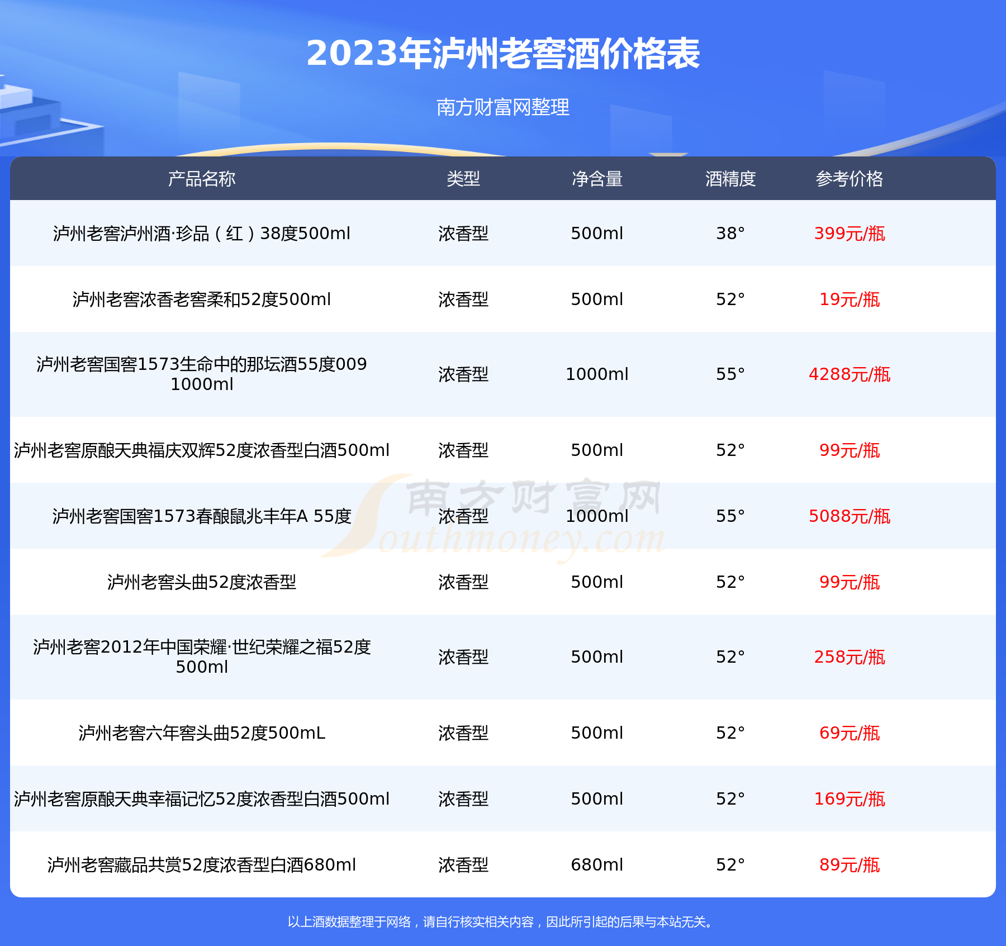Click the 19元/瓶 price
Image resolution: width=1006 pixels, height=946 pixels.
(x=850, y=299)
